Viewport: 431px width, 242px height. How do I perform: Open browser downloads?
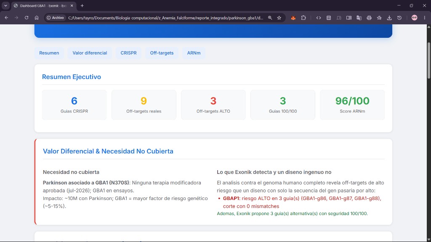click(x=389, y=18)
